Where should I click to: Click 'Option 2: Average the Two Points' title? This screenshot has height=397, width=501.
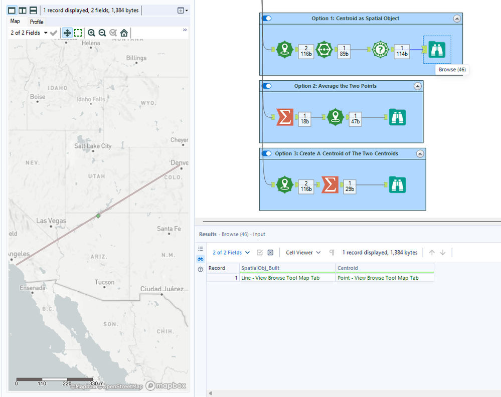pyautogui.click(x=335, y=86)
